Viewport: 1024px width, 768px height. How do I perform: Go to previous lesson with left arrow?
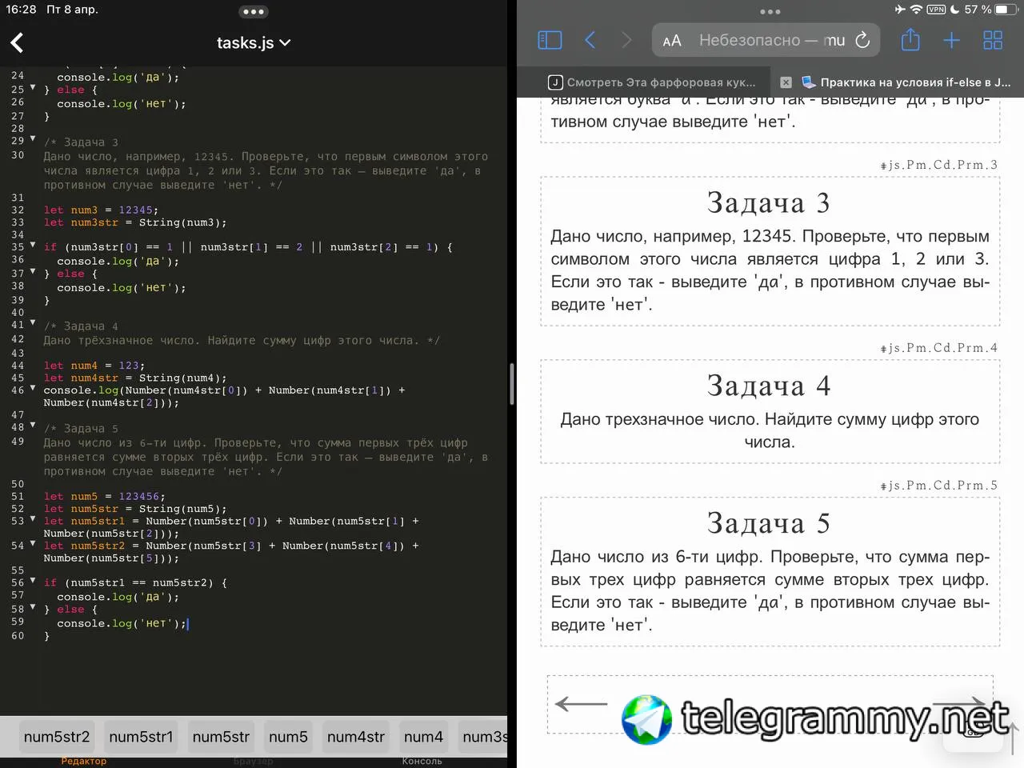click(581, 704)
